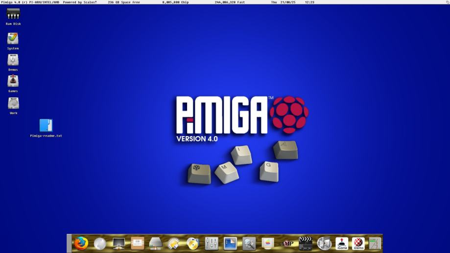Open the music note dock icon
This screenshot has width=450, height=253.
tap(324, 244)
